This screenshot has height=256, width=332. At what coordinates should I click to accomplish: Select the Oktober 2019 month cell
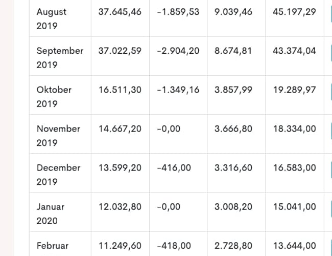(54, 96)
